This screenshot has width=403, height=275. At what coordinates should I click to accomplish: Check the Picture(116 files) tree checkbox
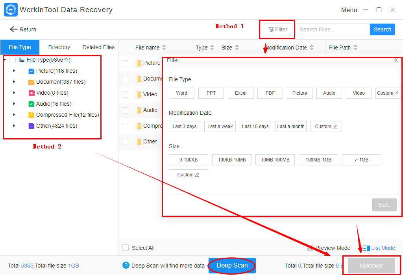point(22,71)
